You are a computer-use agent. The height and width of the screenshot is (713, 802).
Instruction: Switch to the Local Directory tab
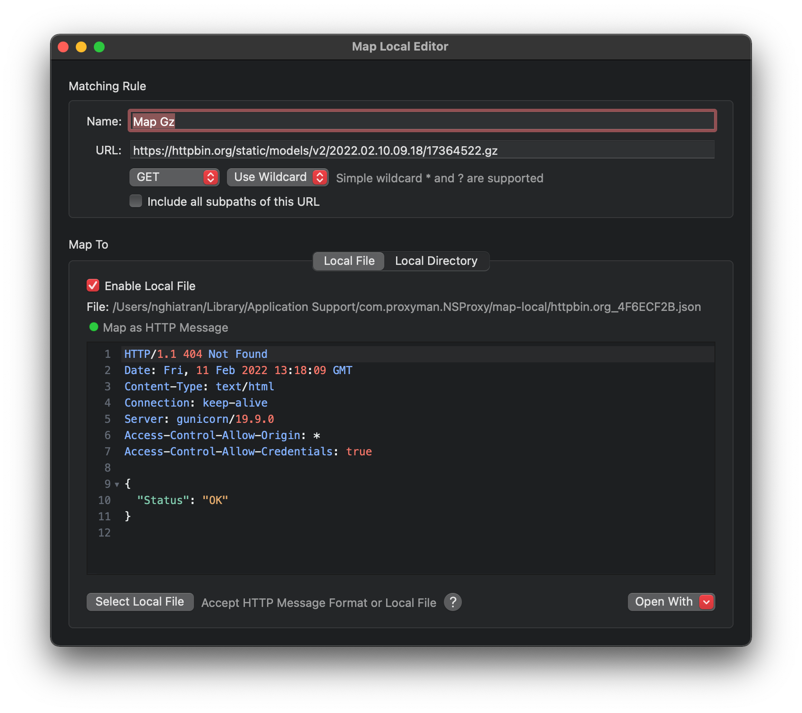(436, 261)
